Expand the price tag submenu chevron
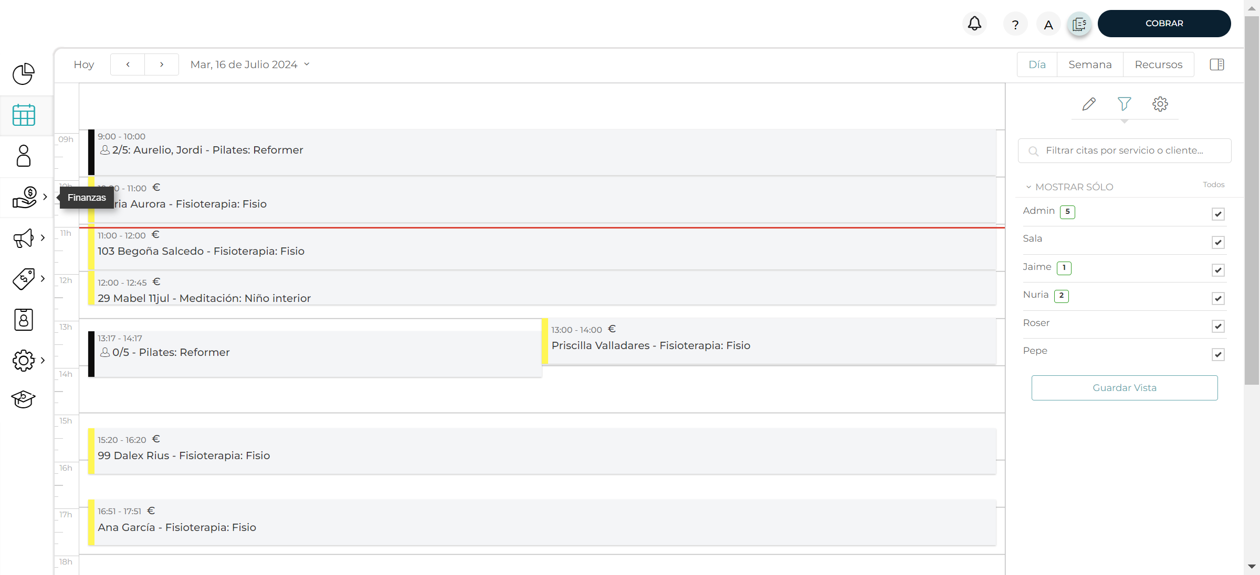1260x575 pixels. [x=43, y=279]
